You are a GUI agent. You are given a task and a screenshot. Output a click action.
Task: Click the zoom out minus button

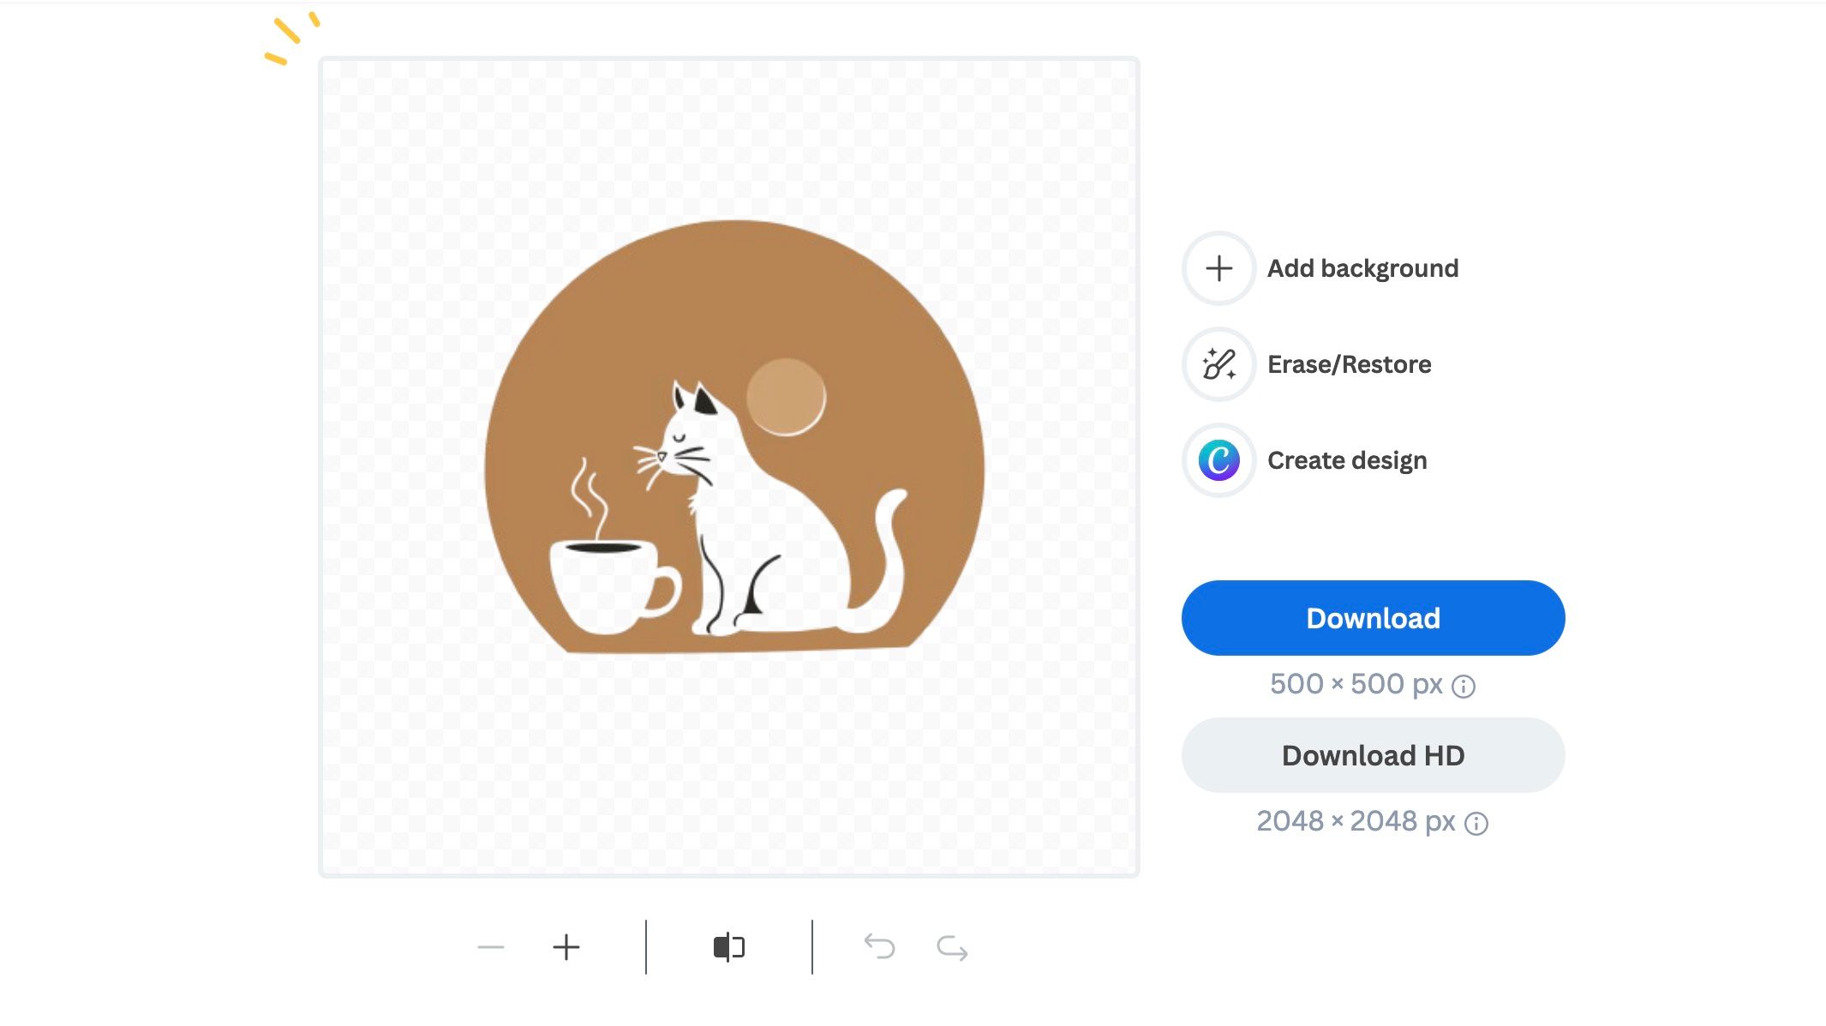tap(489, 947)
